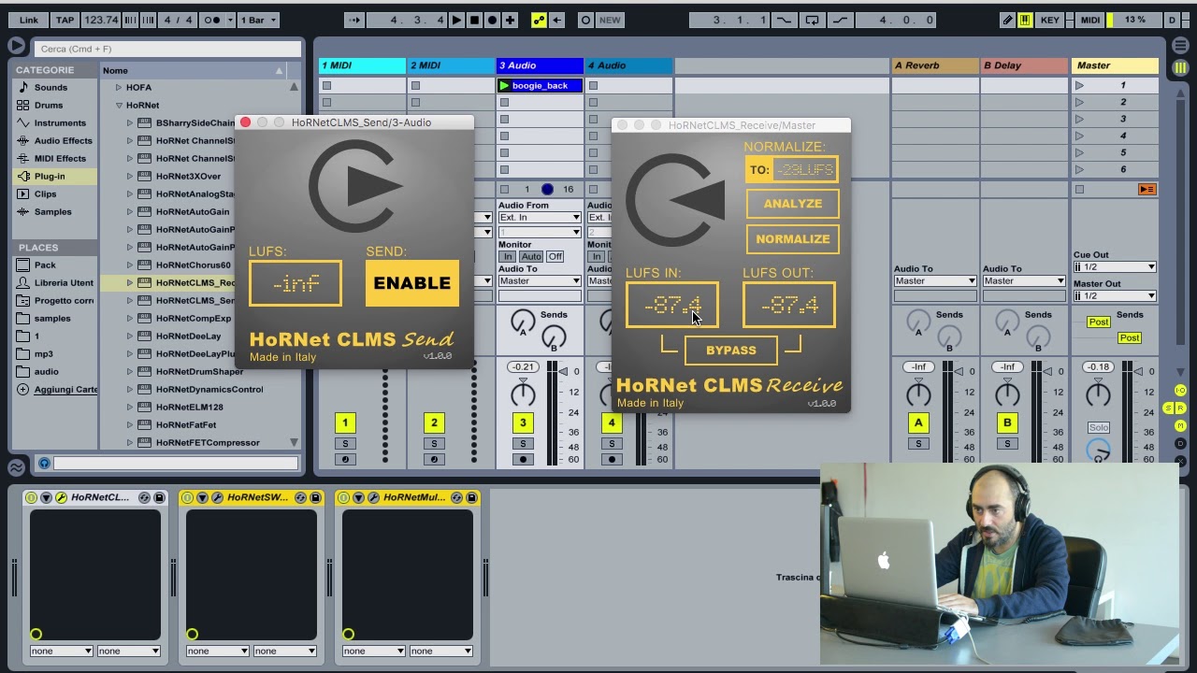
Task: Open Cue Out 1/2 dropdown
Action: (x=1115, y=266)
